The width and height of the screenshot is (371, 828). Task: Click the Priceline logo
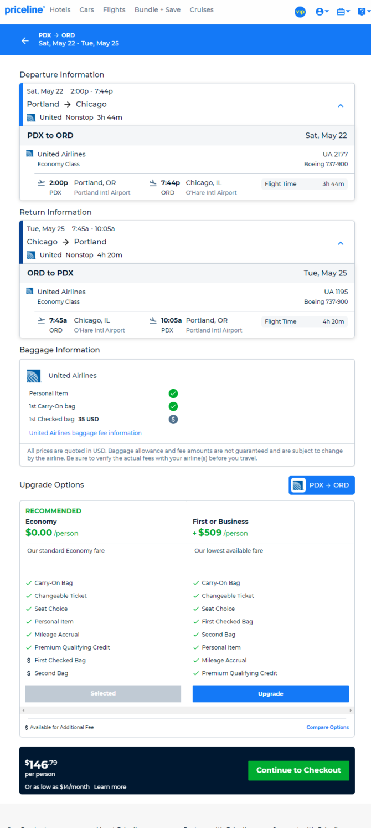coord(24,10)
